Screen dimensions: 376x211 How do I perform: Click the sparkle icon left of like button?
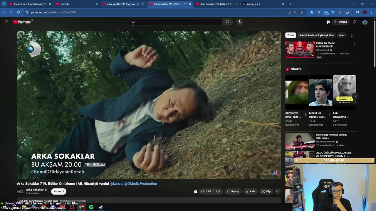pyautogui.click(x=196, y=192)
